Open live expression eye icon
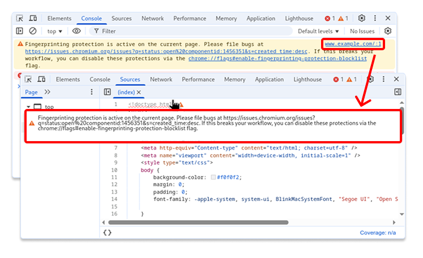The width and height of the screenshot is (423, 258). point(76,31)
